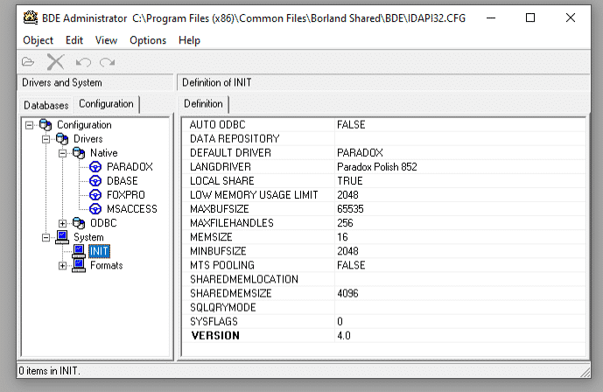Click the INIT computer icon
The image size is (603, 392).
79,251
